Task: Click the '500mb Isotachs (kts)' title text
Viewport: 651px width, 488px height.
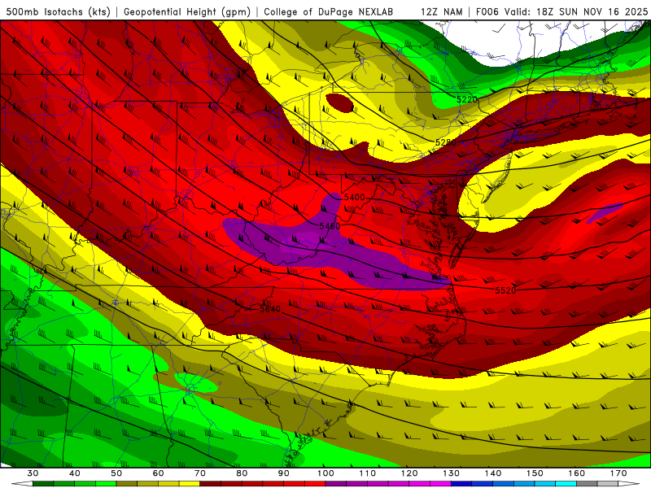Action: tap(58, 11)
